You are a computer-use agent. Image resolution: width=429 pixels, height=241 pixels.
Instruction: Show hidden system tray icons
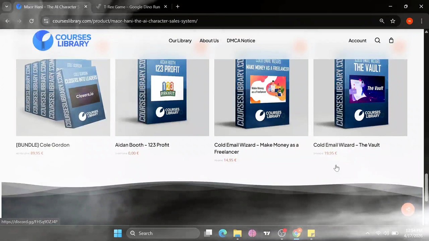click(367, 233)
